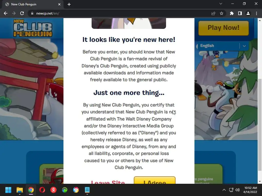Click the "Just one more thing..." heading
262x196 pixels.
coord(129,93)
